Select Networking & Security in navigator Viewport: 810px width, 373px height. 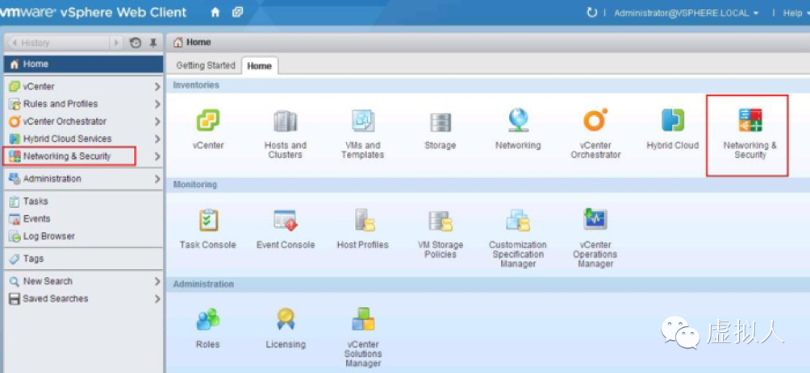click(84, 156)
